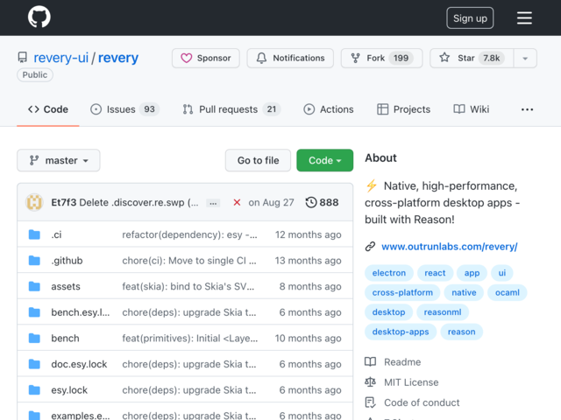Screen dimensions: 561x420
Task: Click the folder icon beside esy.lock
Action: point(34,390)
